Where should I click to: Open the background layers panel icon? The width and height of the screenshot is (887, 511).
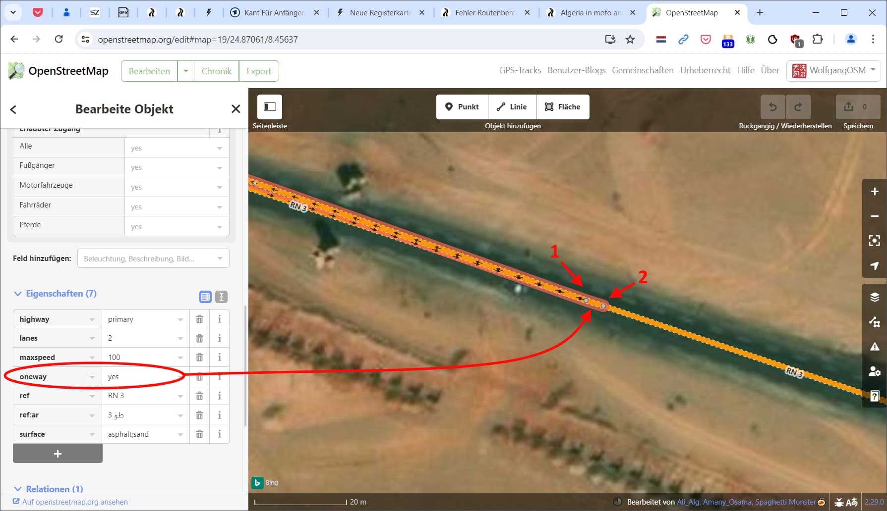click(x=875, y=297)
